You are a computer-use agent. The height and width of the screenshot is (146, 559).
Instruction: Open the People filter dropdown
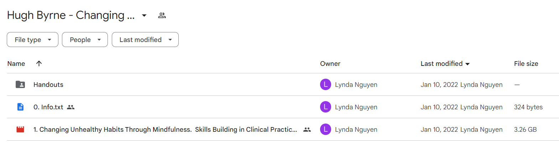pyautogui.click(x=85, y=40)
